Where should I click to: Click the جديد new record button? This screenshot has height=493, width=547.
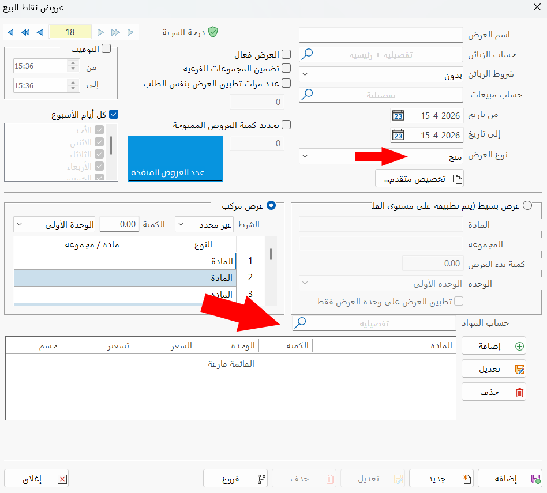(x=441, y=479)
